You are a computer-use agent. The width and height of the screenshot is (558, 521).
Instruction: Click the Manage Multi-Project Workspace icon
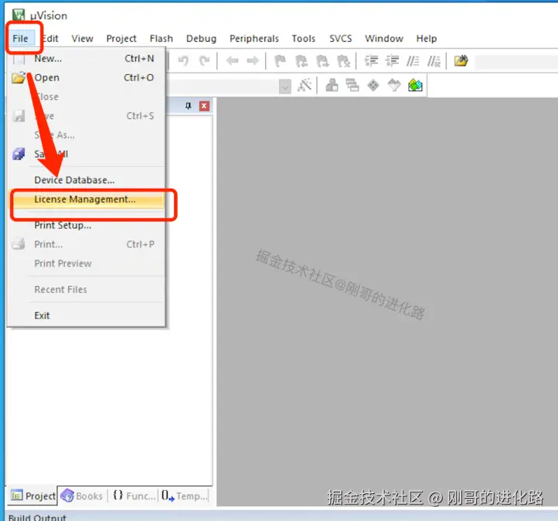[352, 85]
